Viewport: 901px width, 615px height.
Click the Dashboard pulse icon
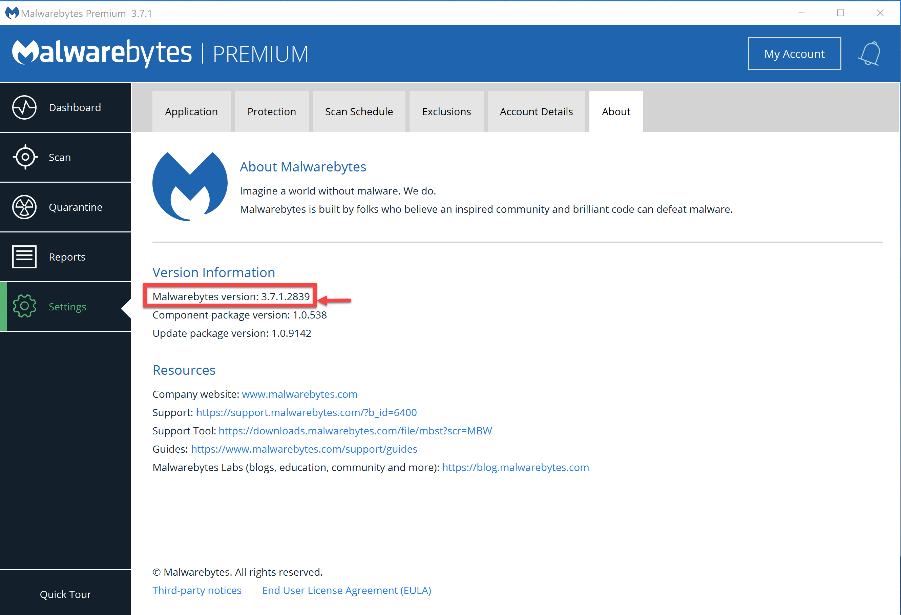click(24, 107)
